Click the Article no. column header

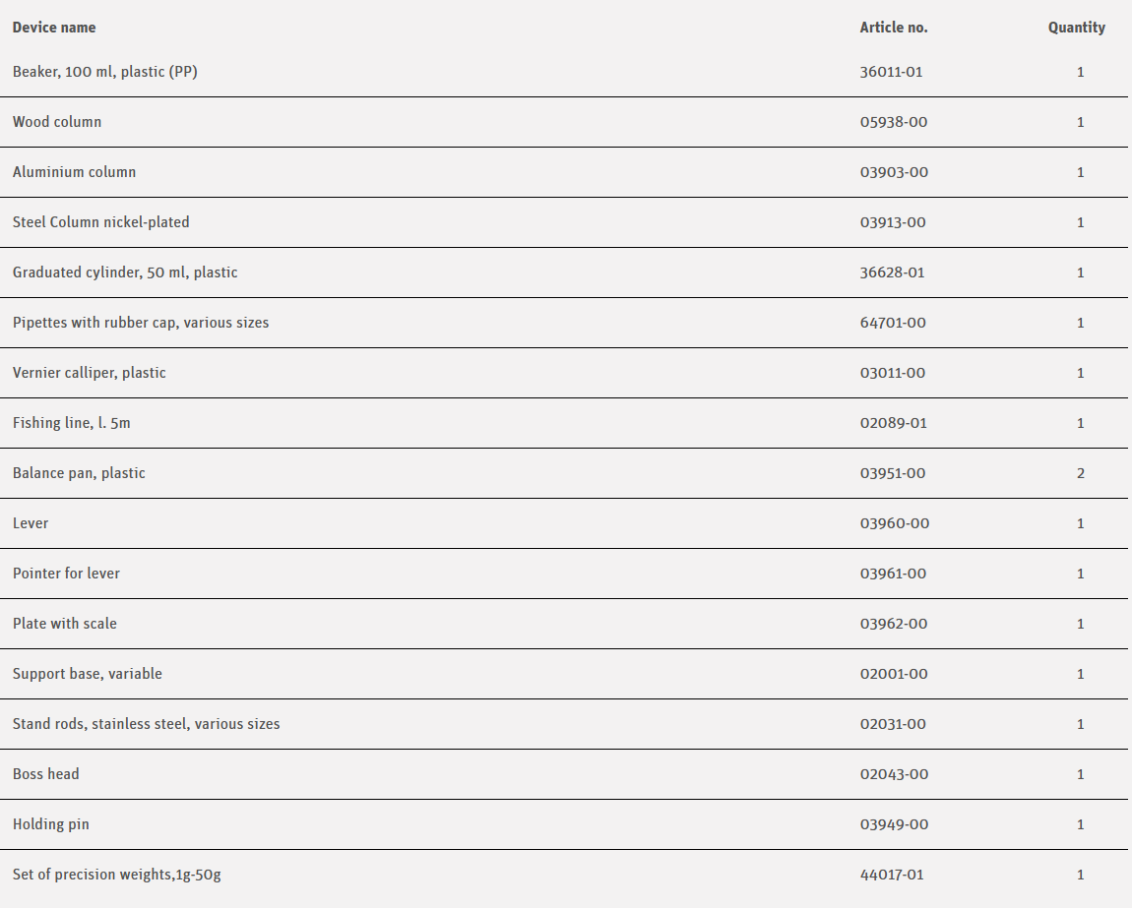894,28
